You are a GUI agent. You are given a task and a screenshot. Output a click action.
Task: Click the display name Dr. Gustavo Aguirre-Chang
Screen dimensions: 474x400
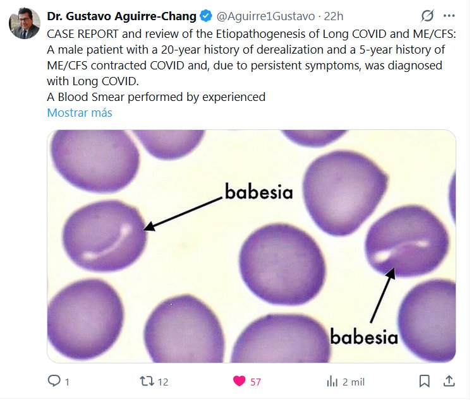point(121,16)
